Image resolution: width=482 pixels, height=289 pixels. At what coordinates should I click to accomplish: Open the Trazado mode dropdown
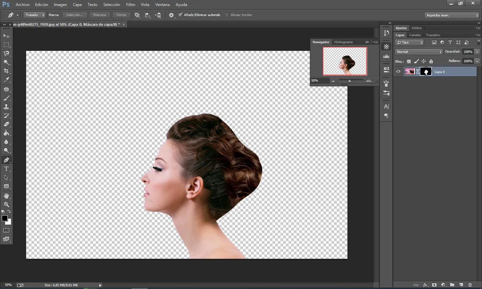[x=35, y=15]
